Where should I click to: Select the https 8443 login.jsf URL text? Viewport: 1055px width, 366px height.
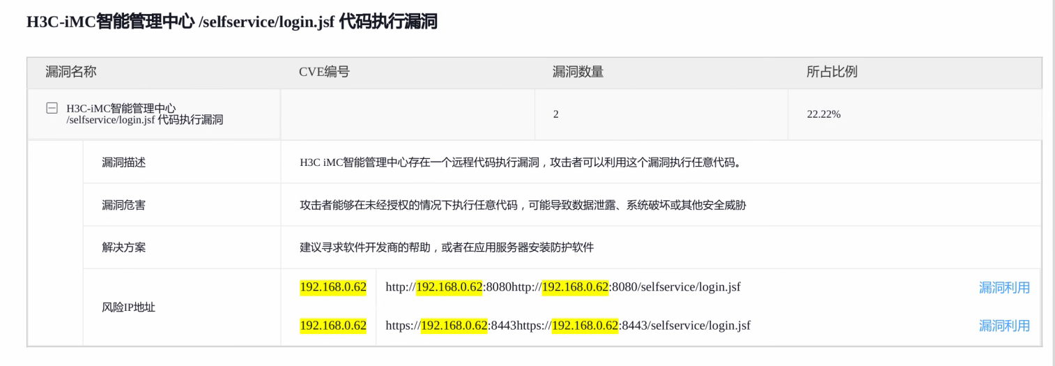pos(568,325)
